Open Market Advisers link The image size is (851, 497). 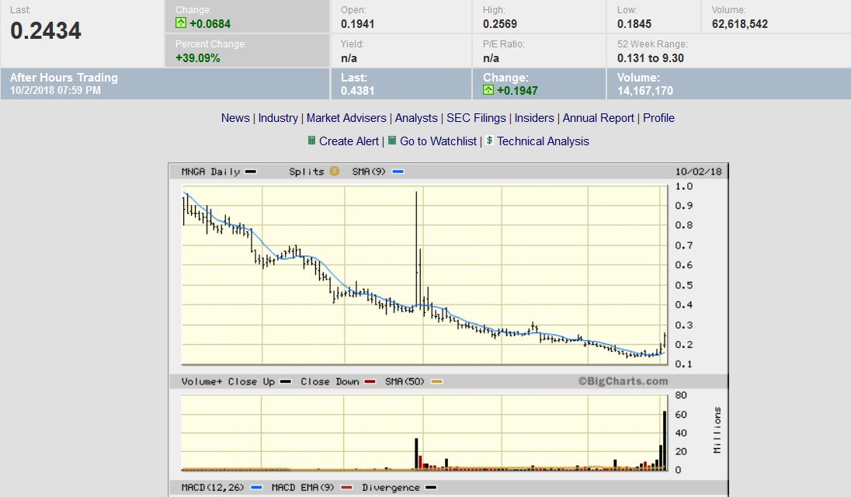[346, 118]
